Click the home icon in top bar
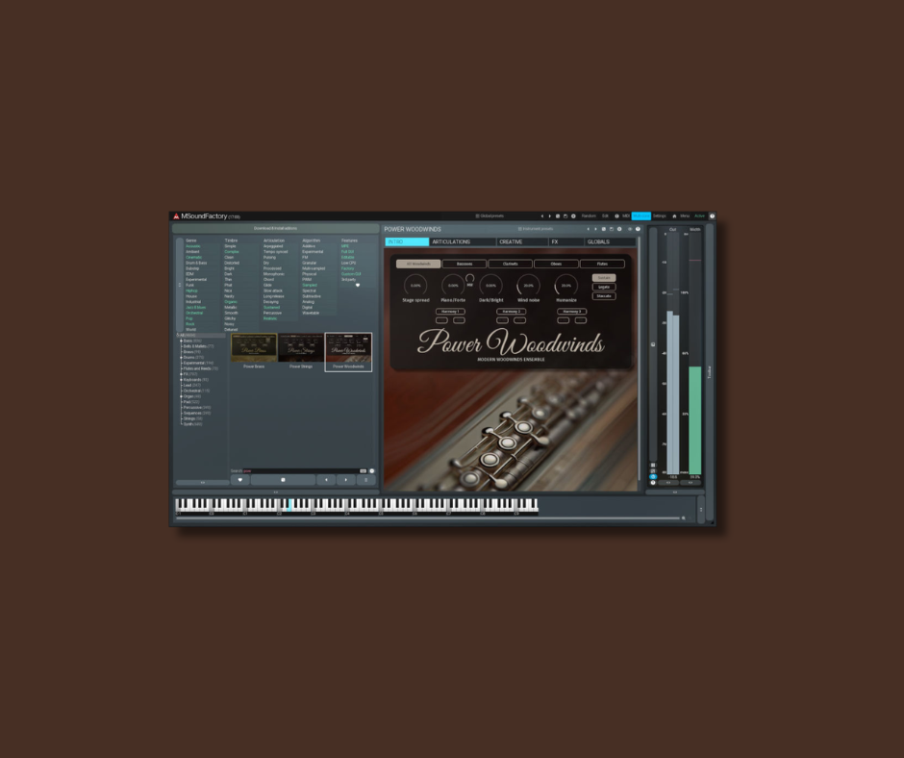 (674, 216)
